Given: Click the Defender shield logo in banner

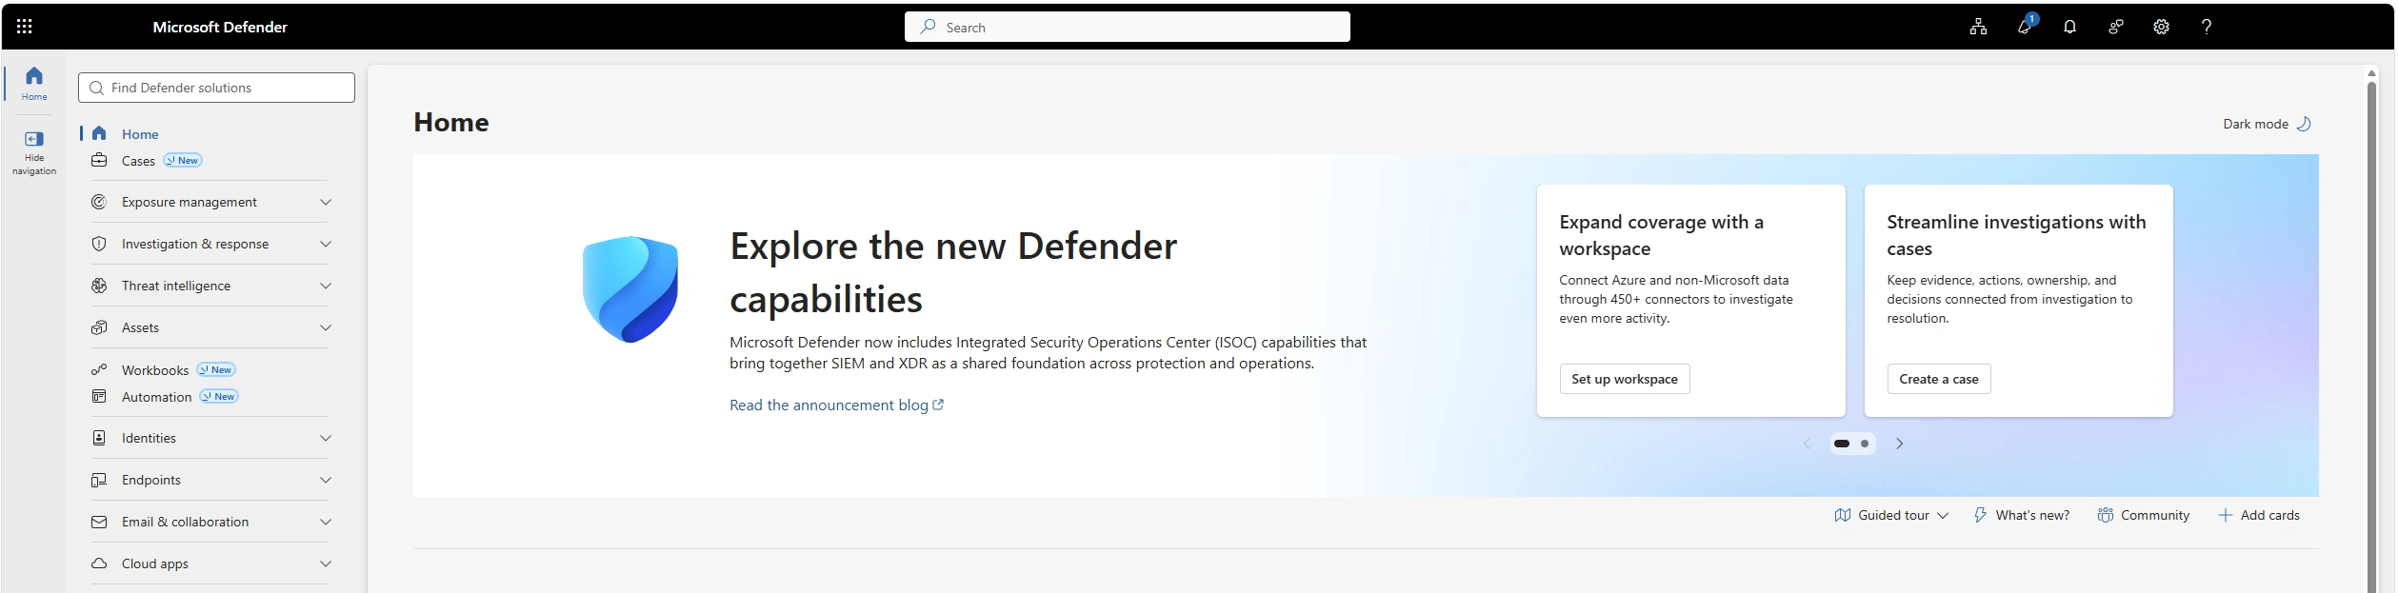Looking at the screenshot, I should coord(630,289).
